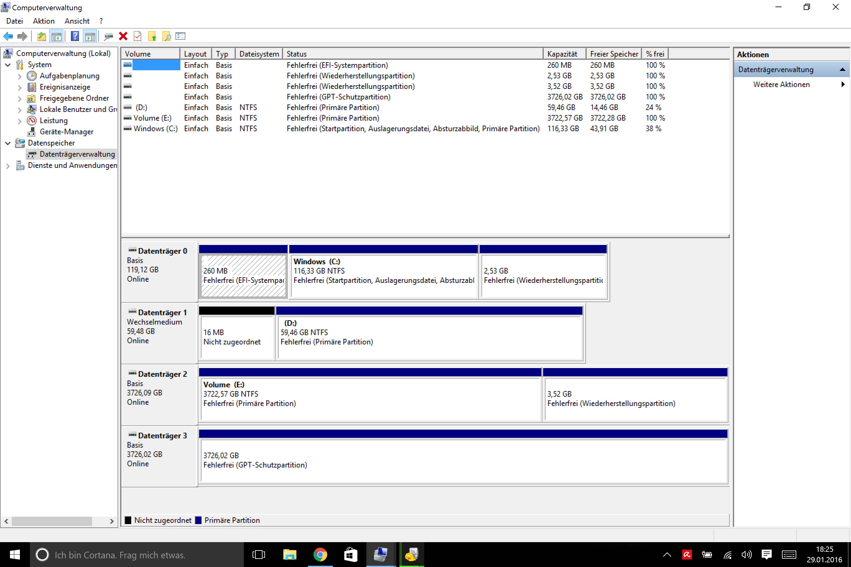Click Weitere Aktionen in actions pane
Image resolution: width=851 pixels, height=567 pixels.
click(781, 84)
